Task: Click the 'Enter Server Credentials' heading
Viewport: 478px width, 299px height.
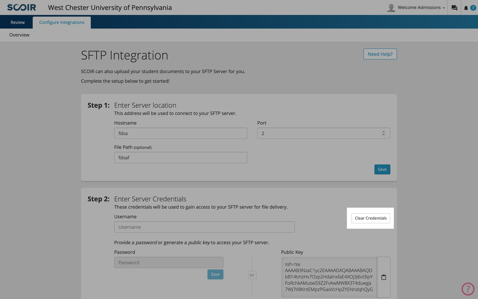Action: pyautogui.click(x=150, y=199)
